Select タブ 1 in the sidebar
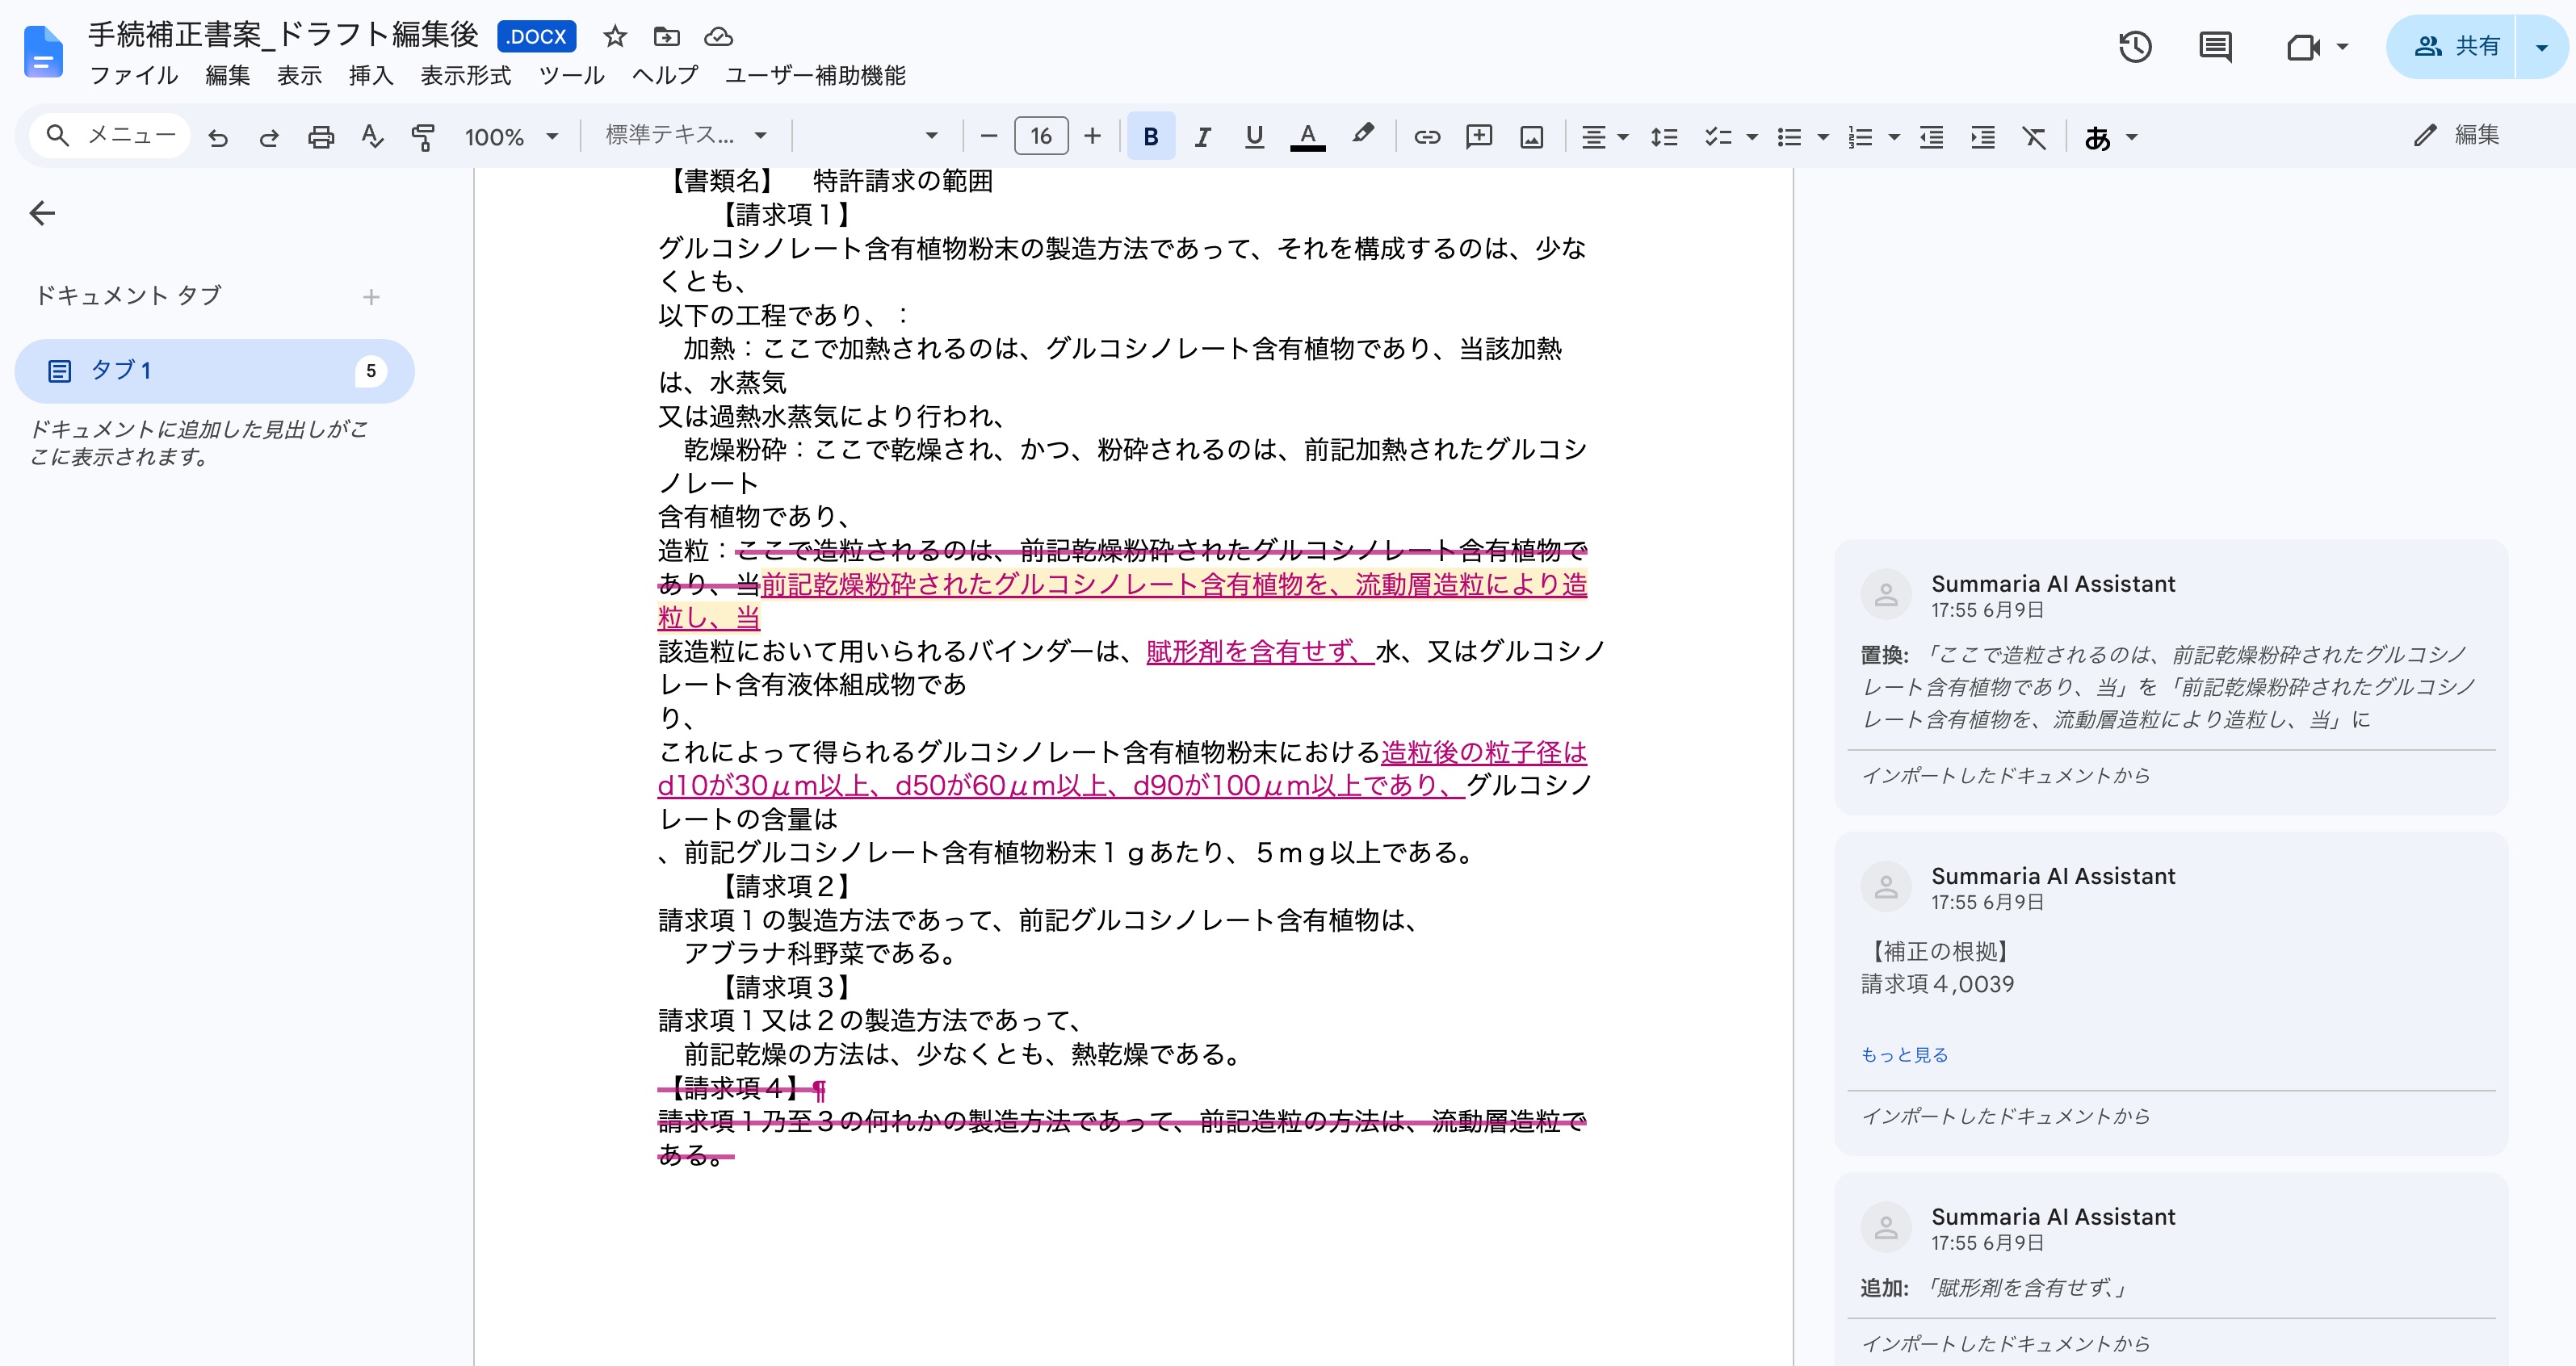This screenshot has width=2576, height=1366. (x=214, y=371)
